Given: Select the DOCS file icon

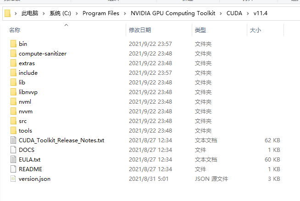Looking at the screenshot, I should click(13, 150).
